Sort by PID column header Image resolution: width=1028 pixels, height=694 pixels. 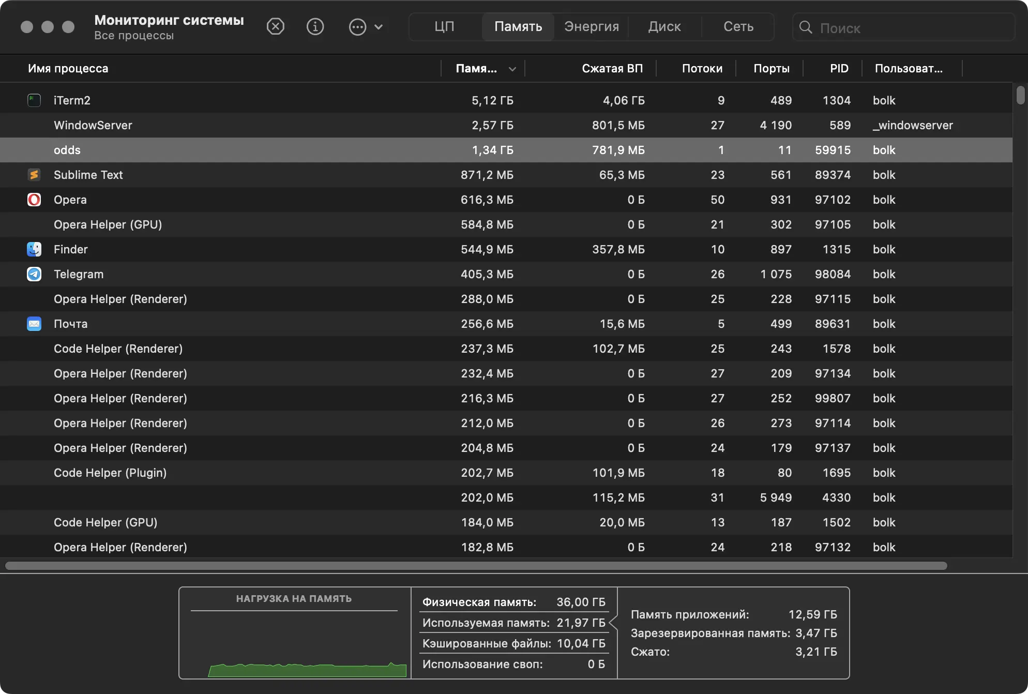coord(839,68)
